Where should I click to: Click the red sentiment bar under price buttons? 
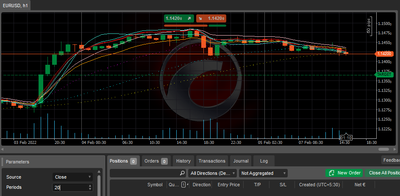186,25
